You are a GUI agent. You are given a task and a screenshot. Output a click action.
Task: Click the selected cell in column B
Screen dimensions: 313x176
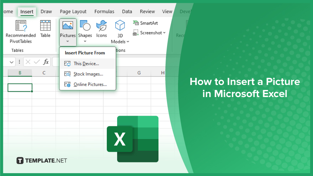click(20, 88)
